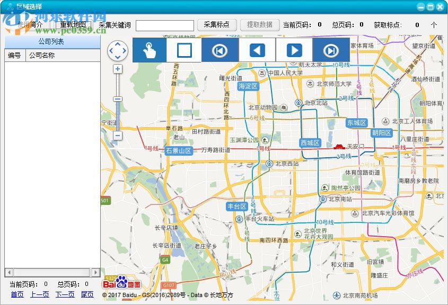The width and height of the screenshot is (448, 305).
Task: Click the 尾页 last page link
Action: pyautogui.click(x=87, y=294)
